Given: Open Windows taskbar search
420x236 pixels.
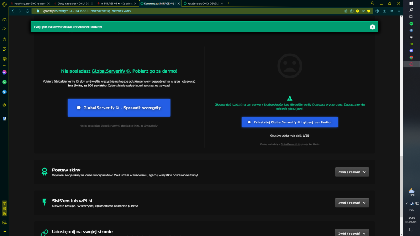Looking at the screenshot, I should click(412, 10).
